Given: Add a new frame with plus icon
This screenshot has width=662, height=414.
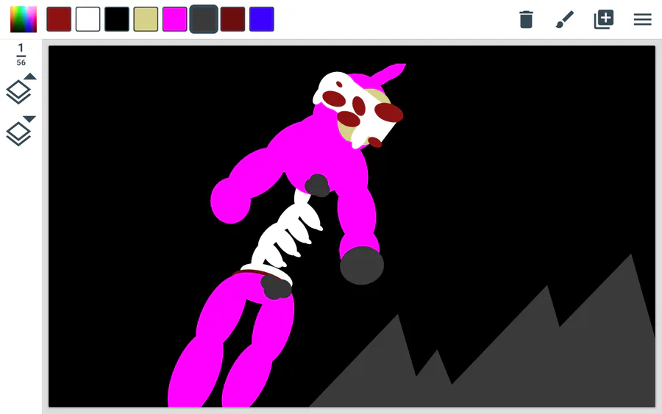Looking at the screenshot, I should [604, 19].
